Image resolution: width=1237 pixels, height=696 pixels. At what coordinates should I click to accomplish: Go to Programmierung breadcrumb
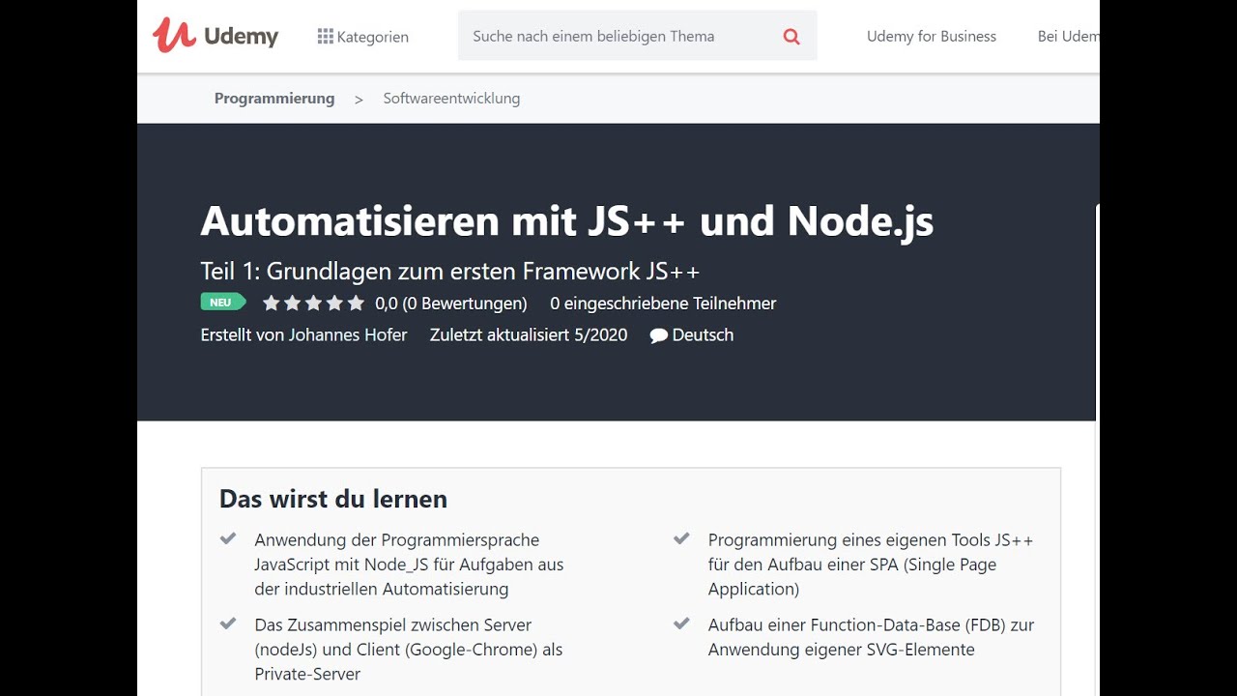tap(274, 99)
